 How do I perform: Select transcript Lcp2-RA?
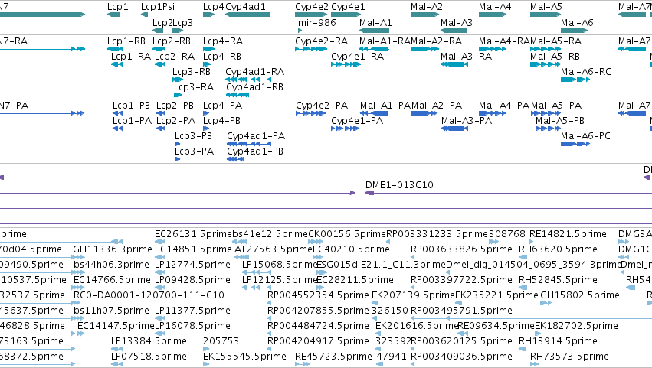pos(160,64)
